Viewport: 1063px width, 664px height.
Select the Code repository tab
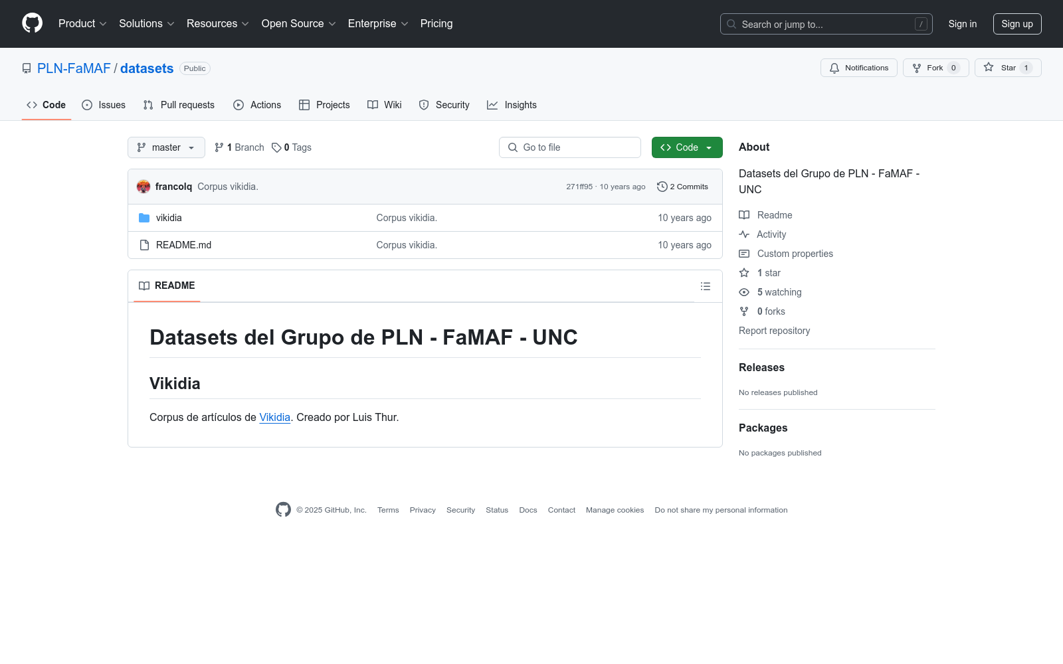46,105
